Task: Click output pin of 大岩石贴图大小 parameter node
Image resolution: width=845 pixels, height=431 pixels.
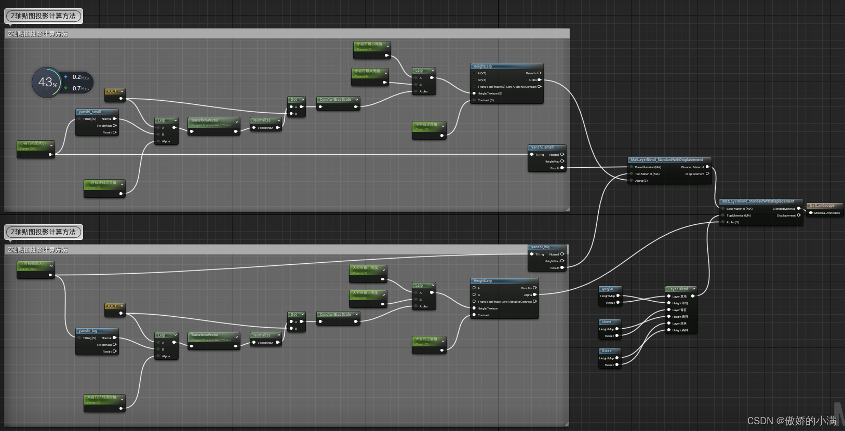Action: click(x=50, y=275)
